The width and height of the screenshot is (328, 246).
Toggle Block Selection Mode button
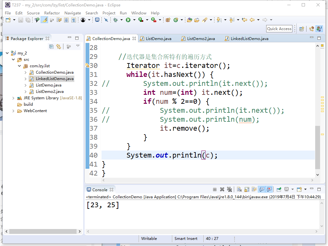coord(66,20)
